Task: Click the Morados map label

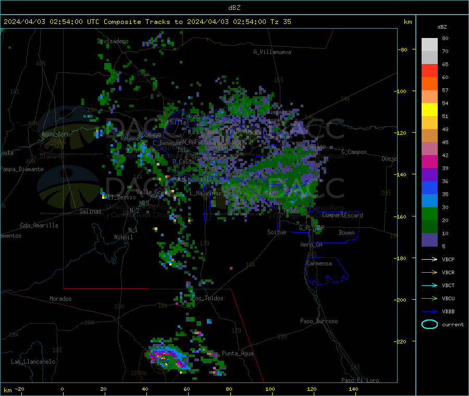Action: [x=60, y=299]
